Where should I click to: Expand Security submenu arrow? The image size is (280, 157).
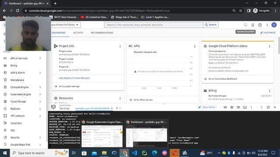click(40, 137)
